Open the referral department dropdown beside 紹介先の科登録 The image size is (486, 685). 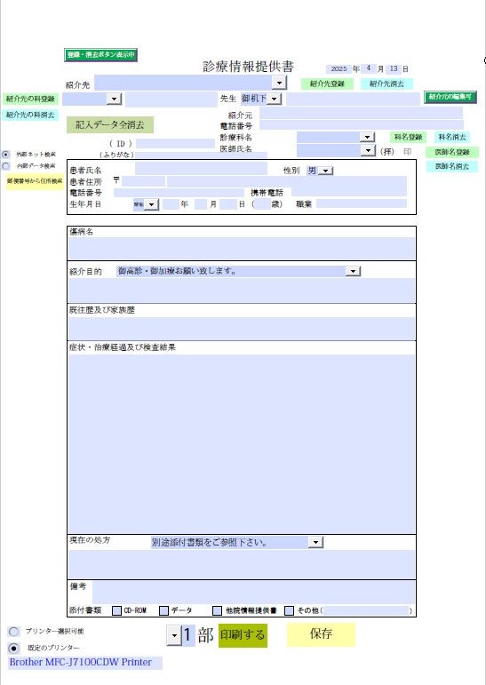114,99
